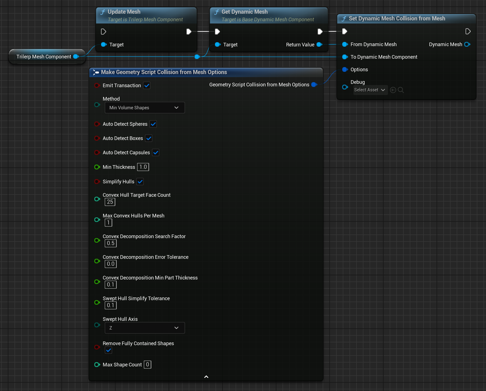
Task: Click Swept Hull Axis input pin
Action: coord(97,325)
